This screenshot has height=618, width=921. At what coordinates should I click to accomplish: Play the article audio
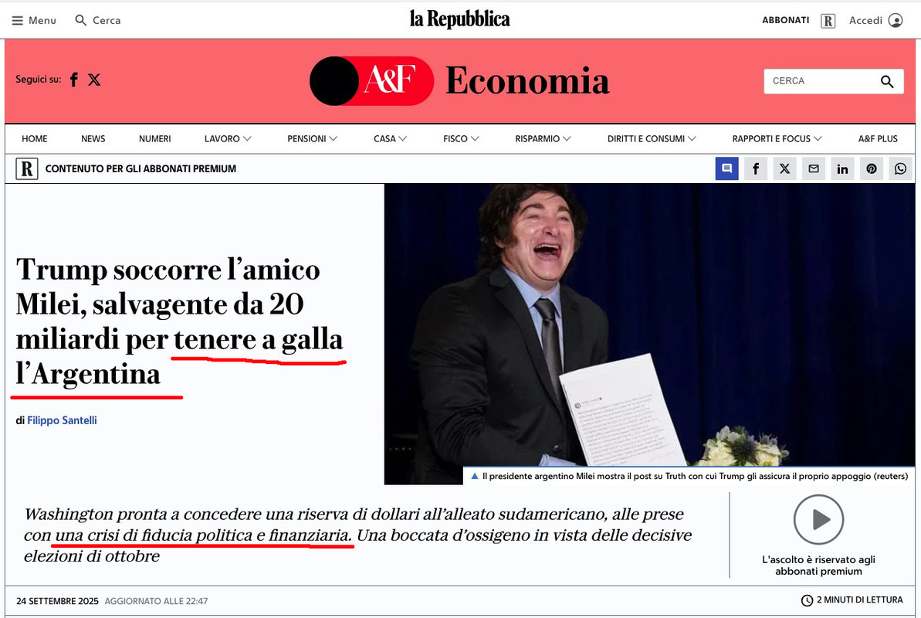818,520
